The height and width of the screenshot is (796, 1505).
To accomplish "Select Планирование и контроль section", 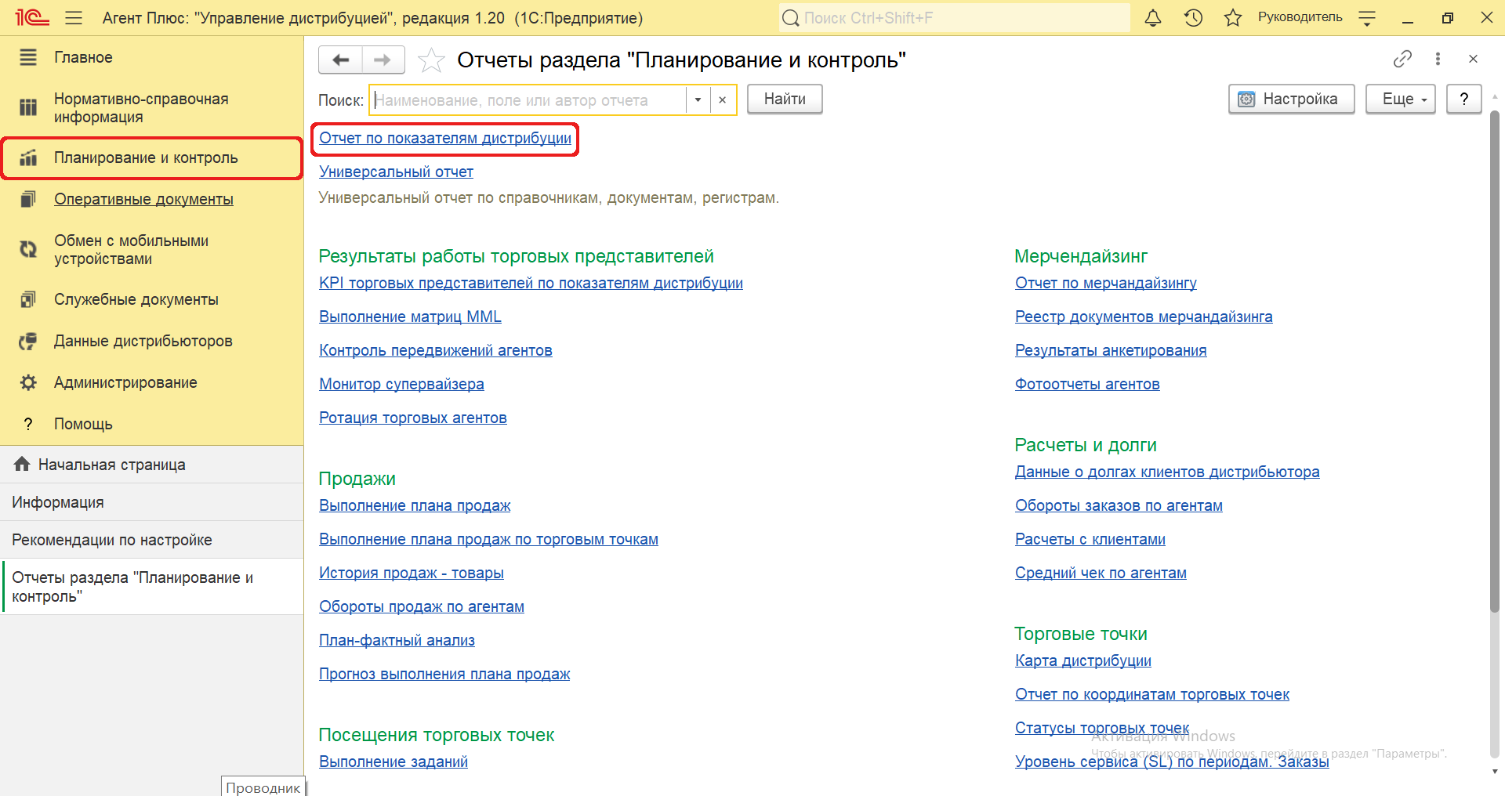I will pyautogui.click(x=152, y=158).
